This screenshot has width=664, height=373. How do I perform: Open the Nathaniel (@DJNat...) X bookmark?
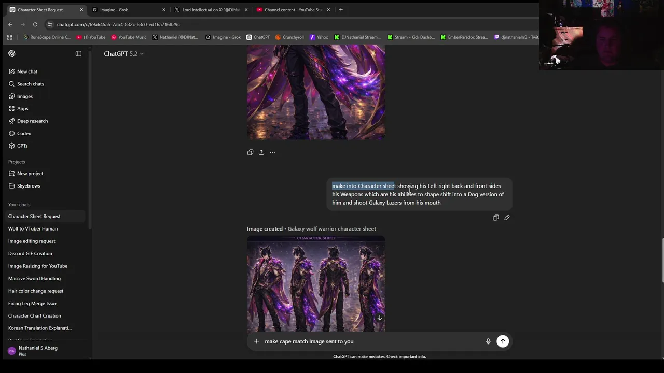pyautogui.click(x=175, y=37)
